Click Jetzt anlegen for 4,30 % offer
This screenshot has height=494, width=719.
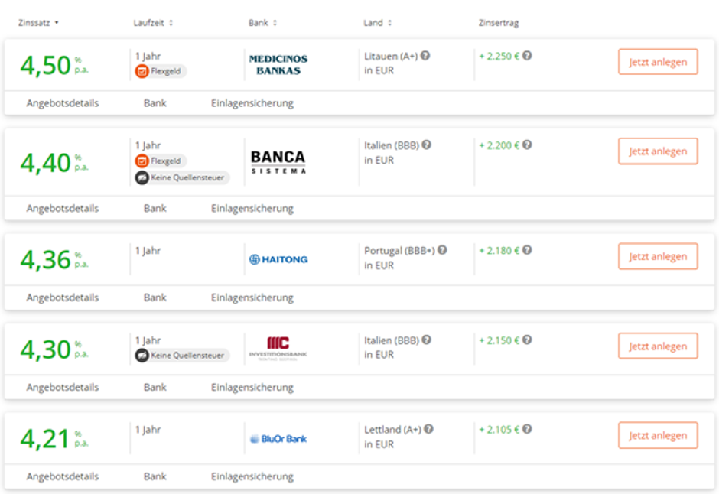click(x=658, y=346)
